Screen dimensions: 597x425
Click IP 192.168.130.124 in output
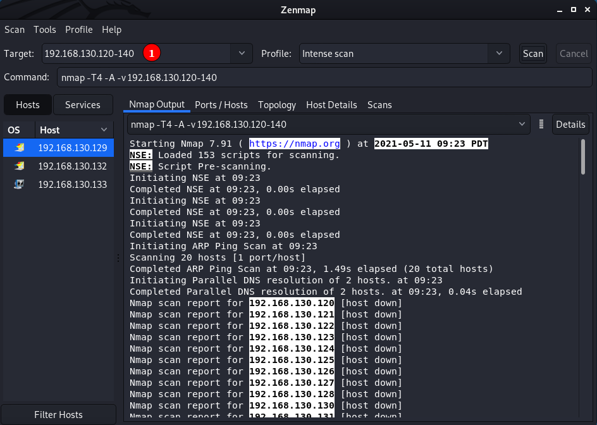[292, 349]
